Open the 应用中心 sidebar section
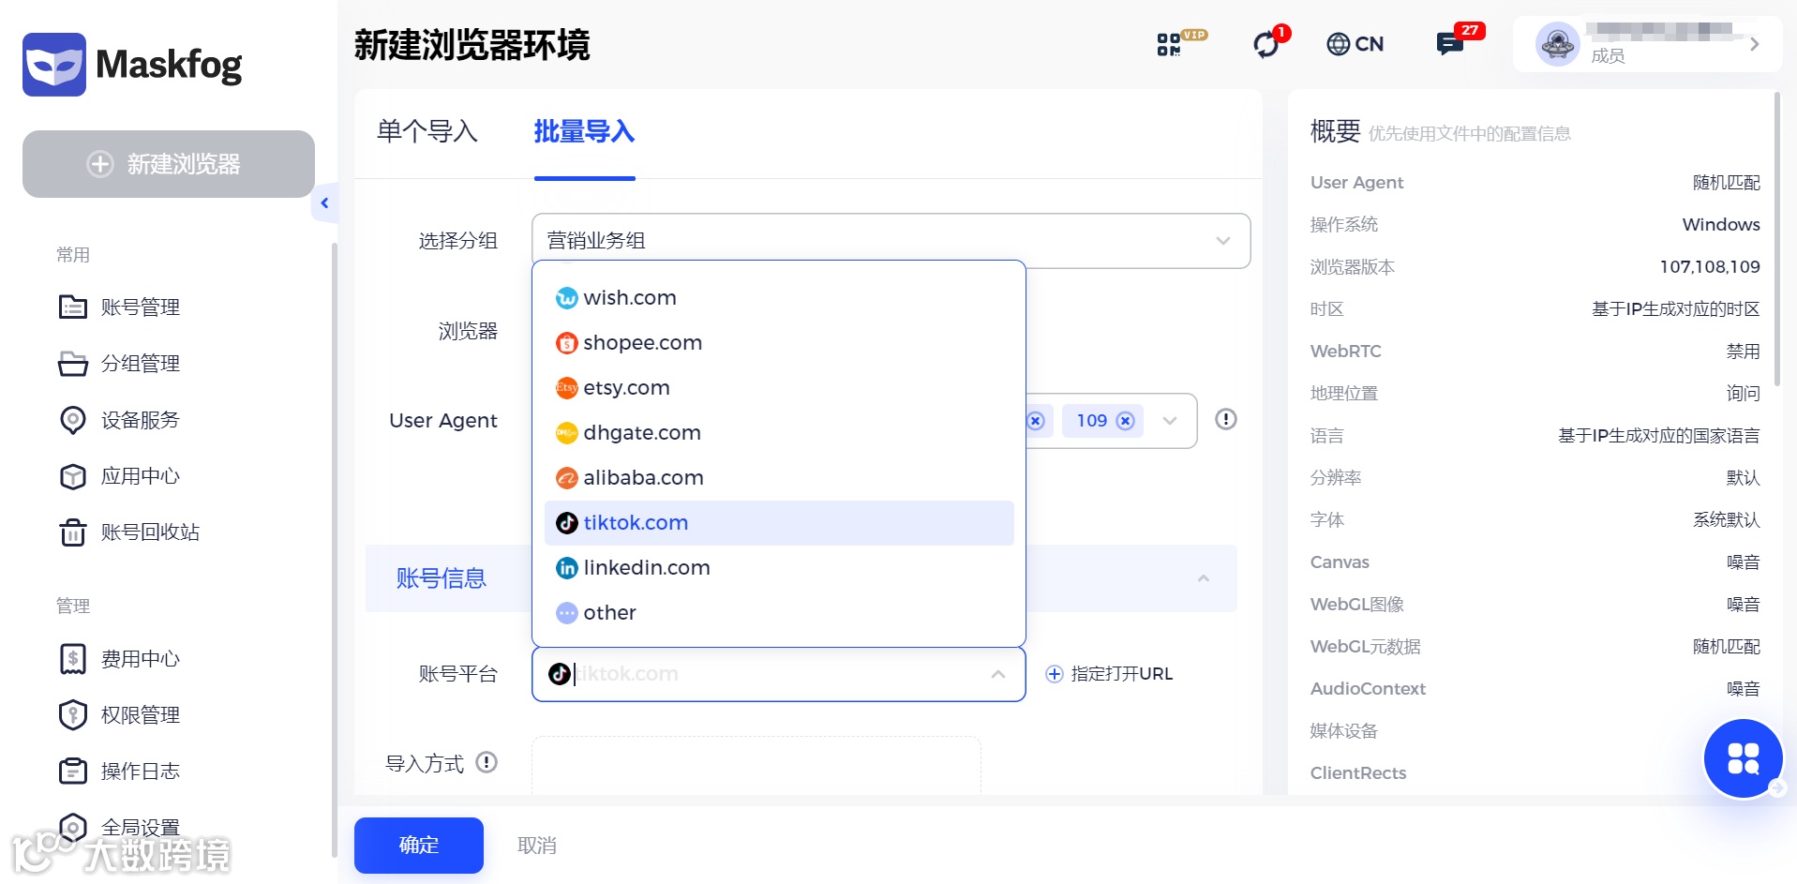Screen dimensions: 1797x884 (140, 476)
